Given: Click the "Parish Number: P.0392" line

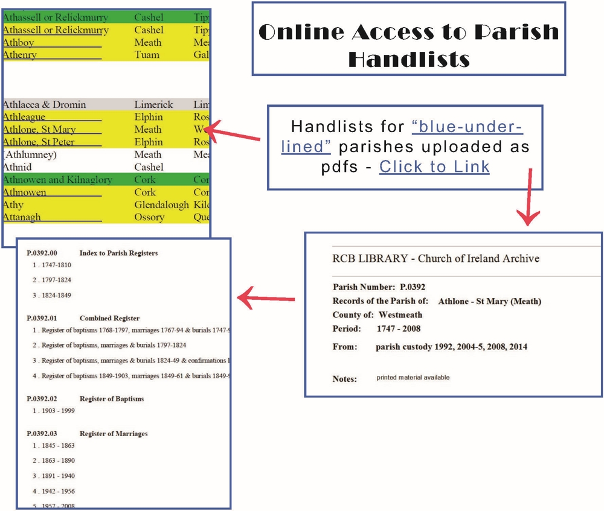Looking at the screenshot, I should click(379, 287).
